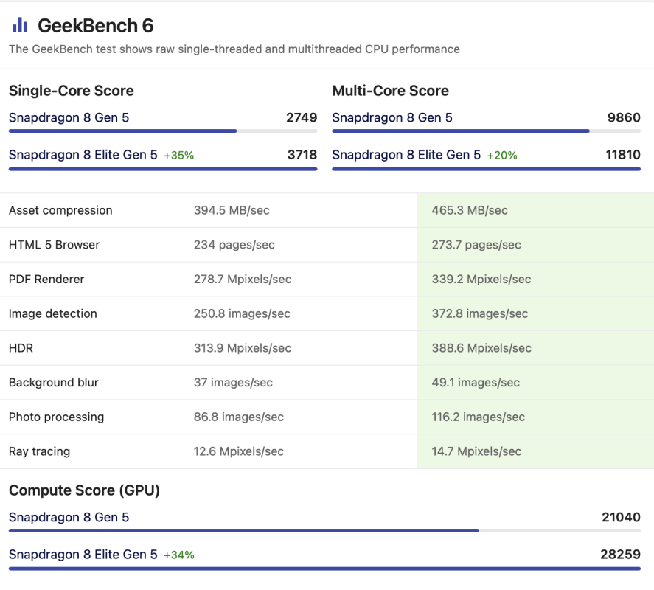Click the green +35% single-core badge

click(x=178, y=156)
